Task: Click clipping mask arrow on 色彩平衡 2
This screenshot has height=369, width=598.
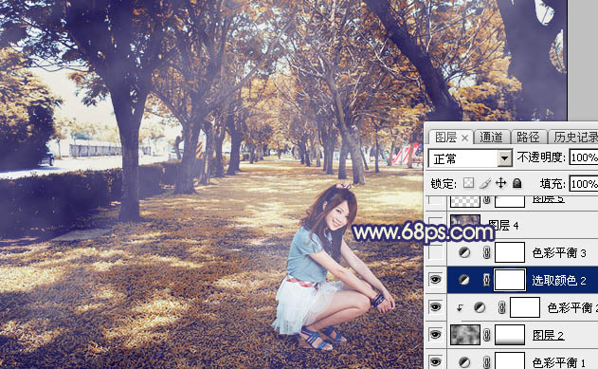Action: tap(460, 307)
